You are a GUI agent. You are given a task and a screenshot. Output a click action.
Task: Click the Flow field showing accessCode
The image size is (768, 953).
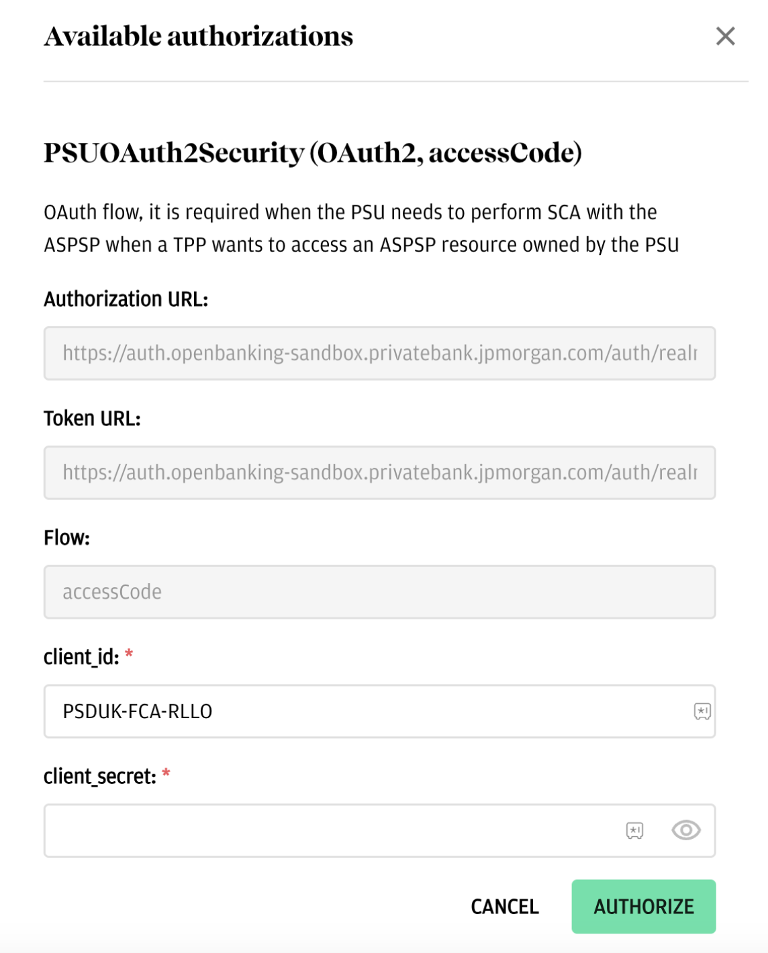click(x=379, y=592)
